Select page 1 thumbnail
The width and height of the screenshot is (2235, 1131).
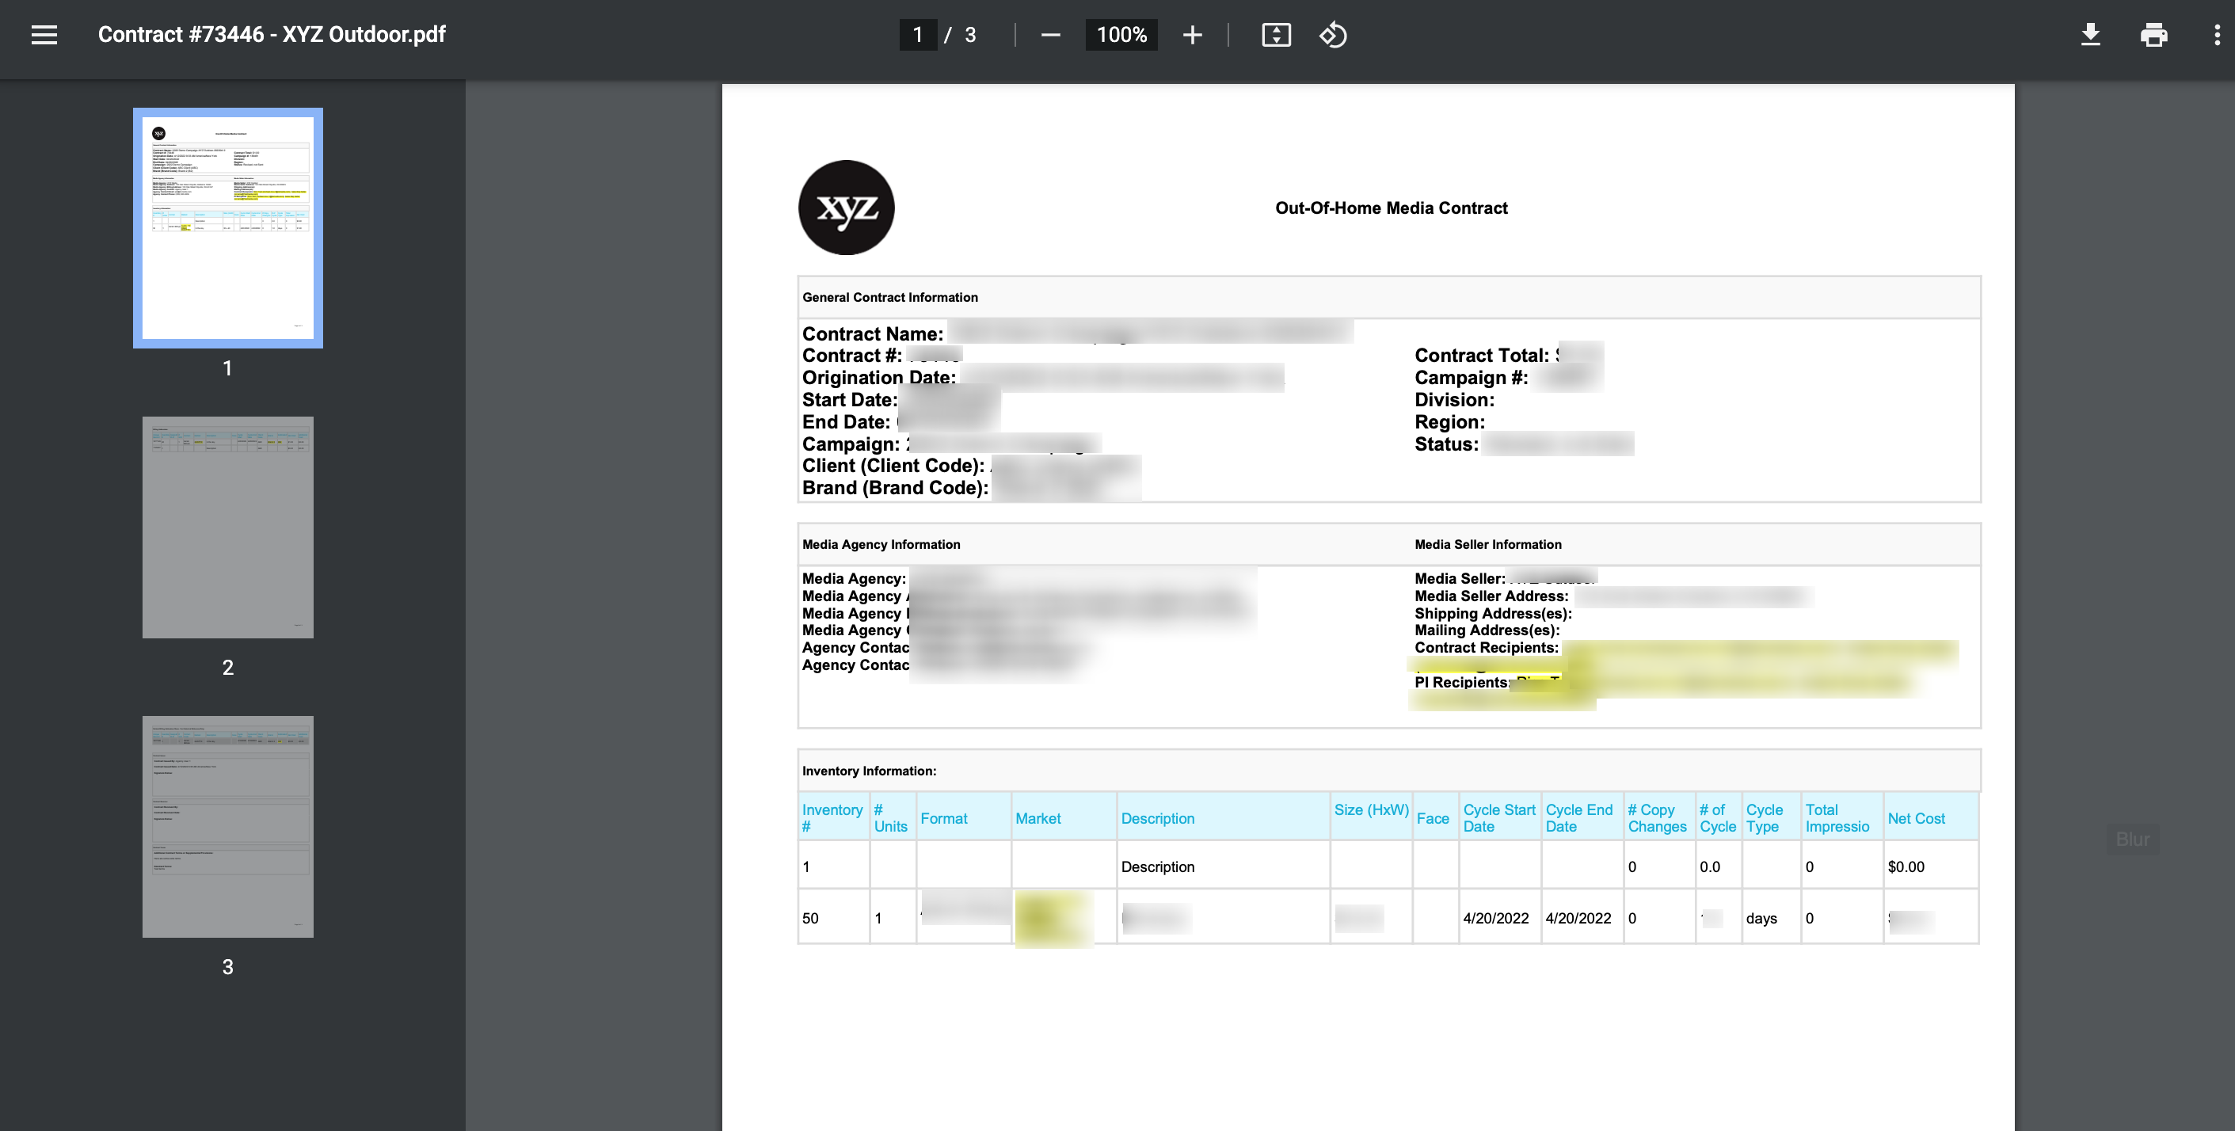click(x=227, y=228)
